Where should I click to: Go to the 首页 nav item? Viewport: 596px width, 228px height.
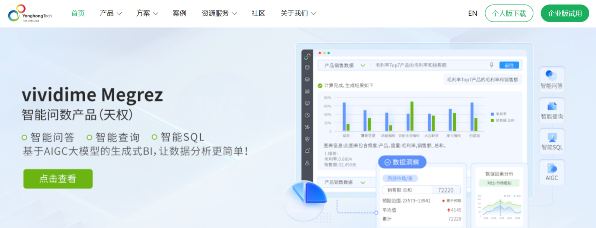coord(78,13)
